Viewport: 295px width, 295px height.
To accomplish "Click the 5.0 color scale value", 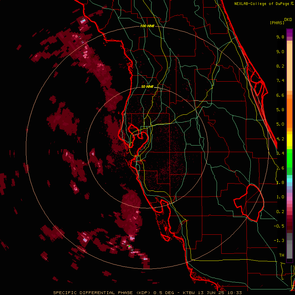I will tap(280, 124).
